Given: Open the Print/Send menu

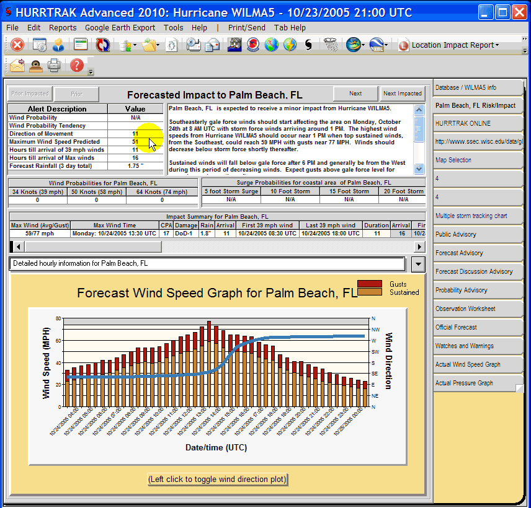Looking at the screenshot, I should coord(246,28).
